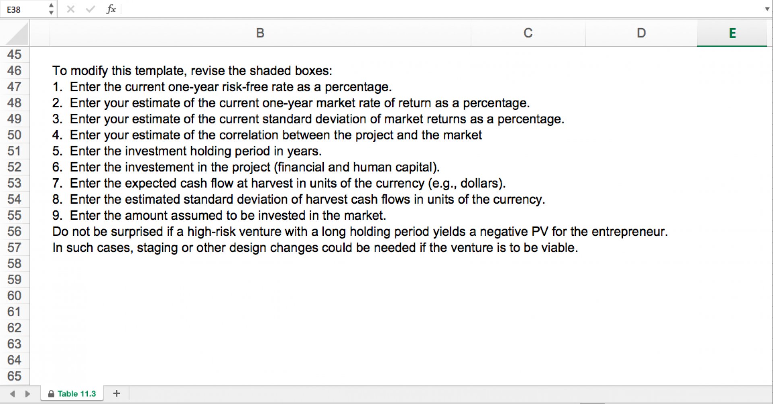The height and width of the screenshot is (404, 773).
Task: Select column C header
Action: point(528,33)
